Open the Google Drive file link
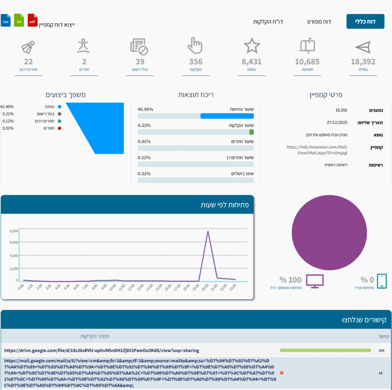Screen dimensions: 392x390 coord(101,350)
